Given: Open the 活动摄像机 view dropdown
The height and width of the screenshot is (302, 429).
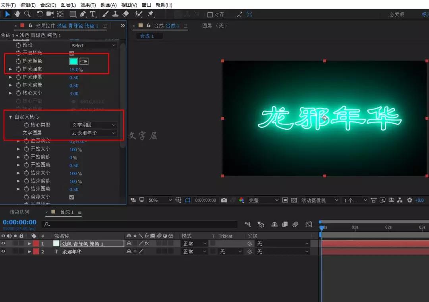Looking at the screenshot, I should [319, 200].
